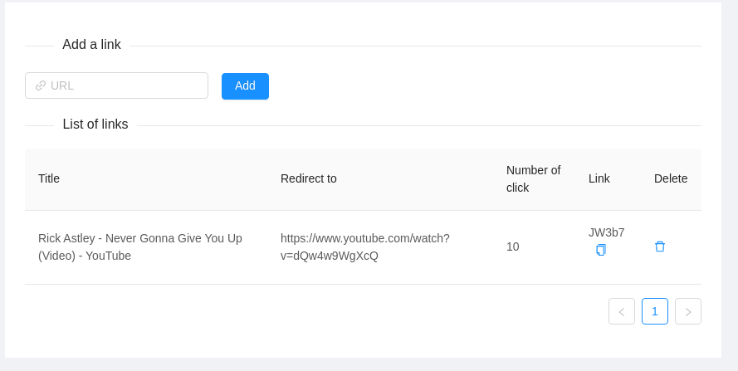This screenshot has height=371, width=738.
Task: Click the Redirect to column header
Action: [309, 178]
